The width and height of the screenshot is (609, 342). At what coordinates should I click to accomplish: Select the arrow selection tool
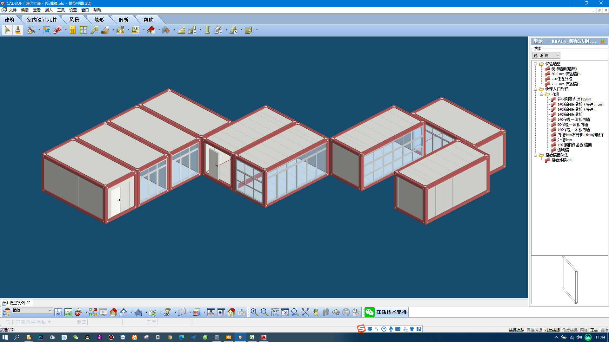point(8,30)
